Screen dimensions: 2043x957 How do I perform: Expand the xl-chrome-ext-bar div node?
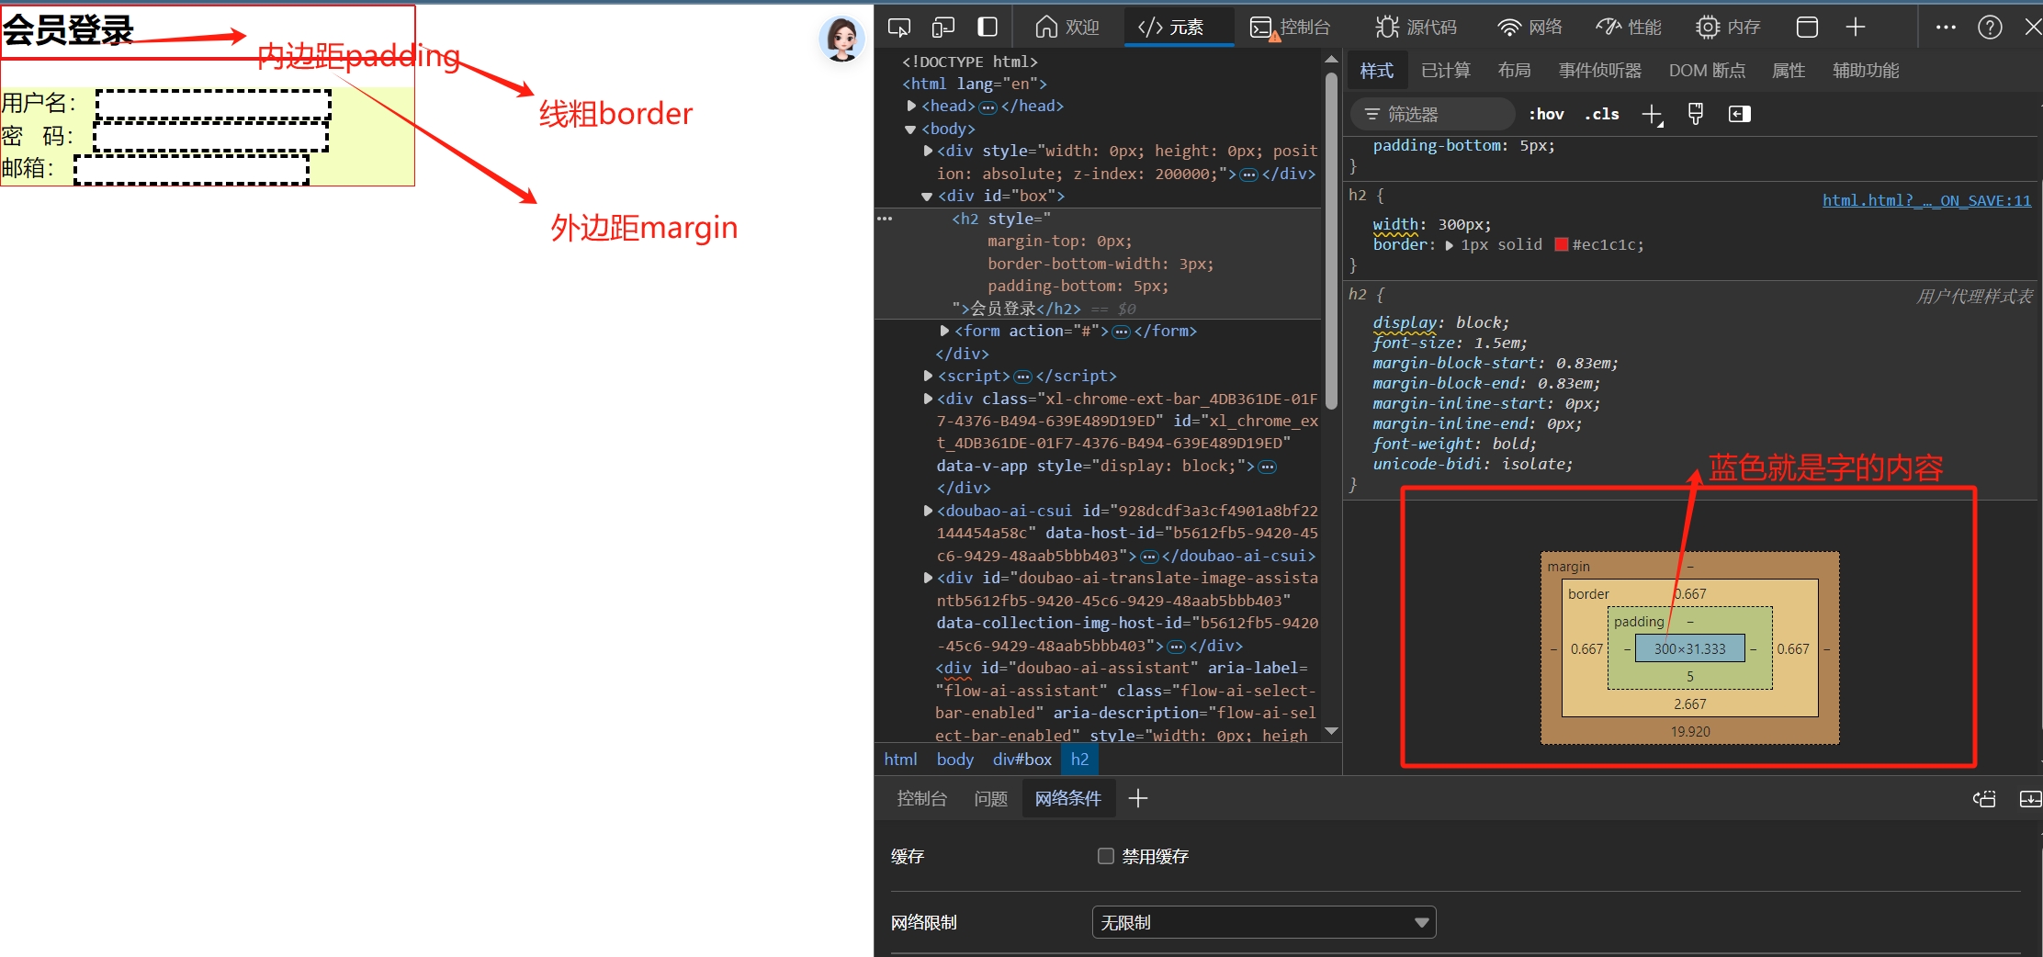point(928,399)
